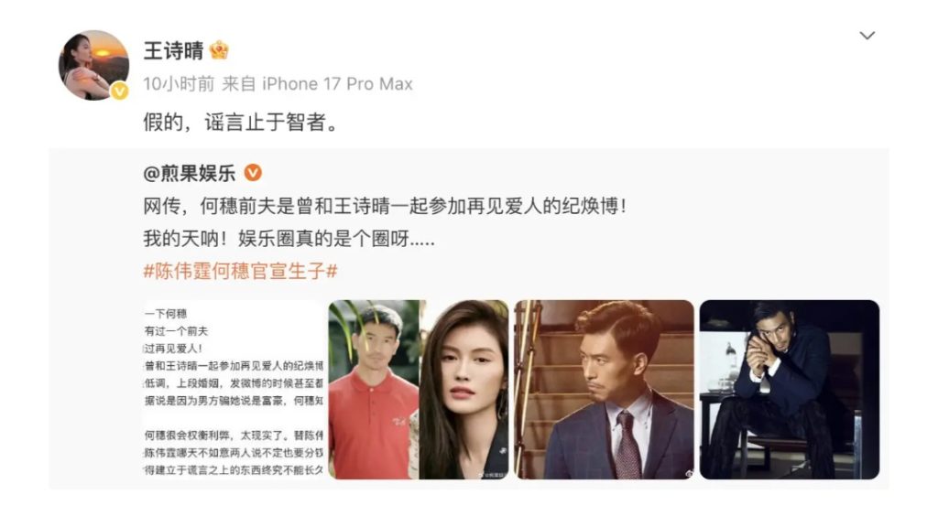This screenshot has width=938, height=527.
Task: Open the dark seated man photo thumbnail
Action: pos(790,390)
